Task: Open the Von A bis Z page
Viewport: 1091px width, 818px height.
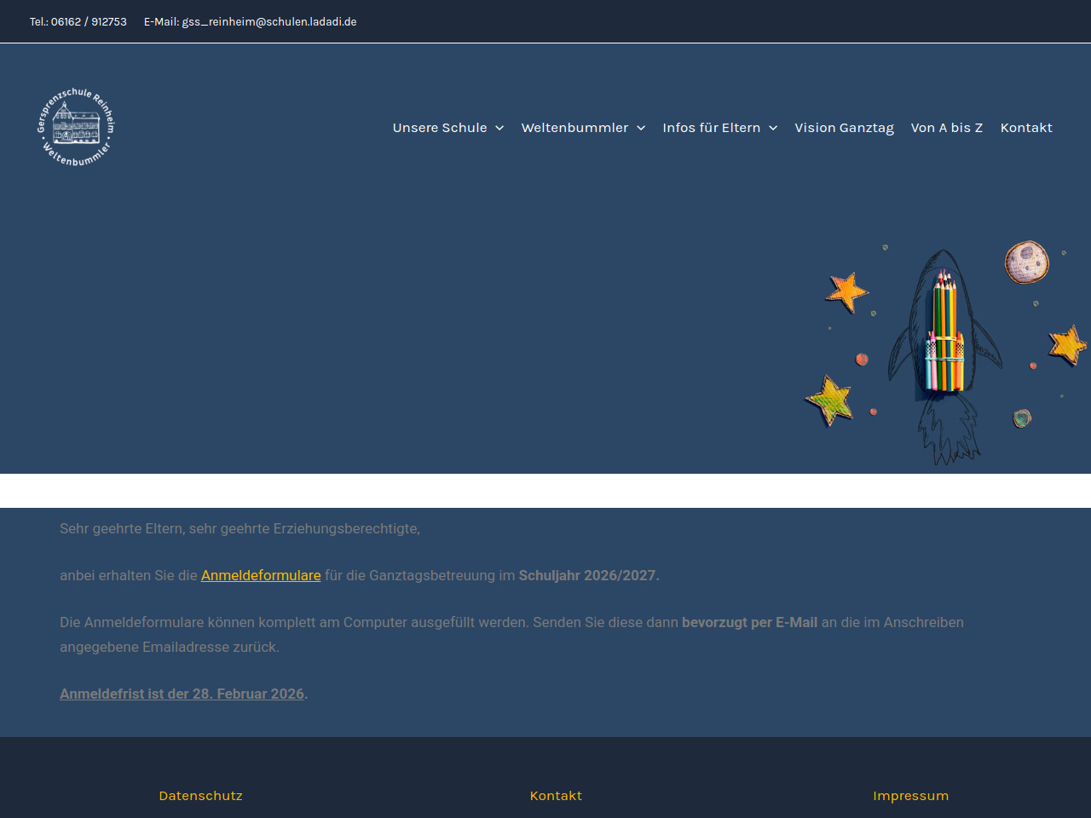Action: coord(946,128)
